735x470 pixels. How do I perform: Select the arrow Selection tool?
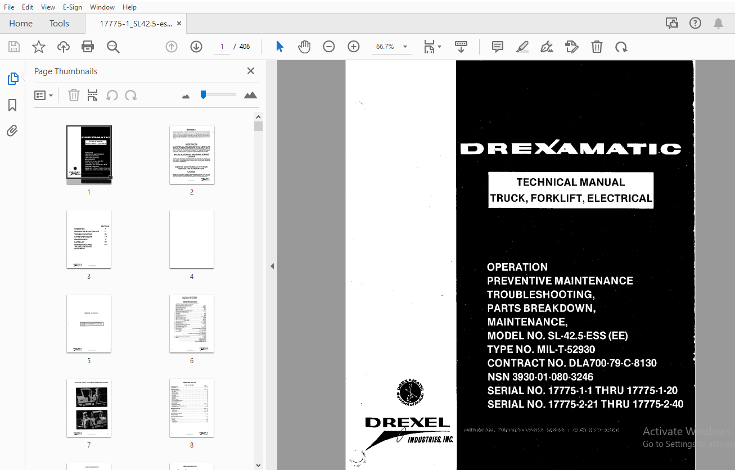click(280, 47)
